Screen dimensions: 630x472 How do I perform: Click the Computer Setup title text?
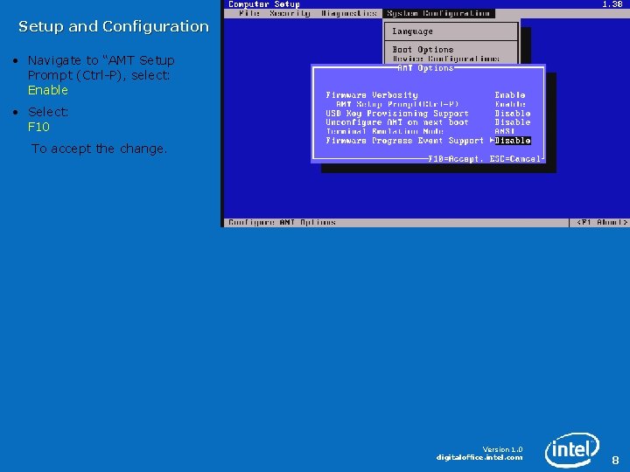point(264,4)
